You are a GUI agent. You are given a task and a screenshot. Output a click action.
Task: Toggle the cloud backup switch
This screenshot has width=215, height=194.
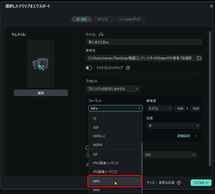pos(89,68)
